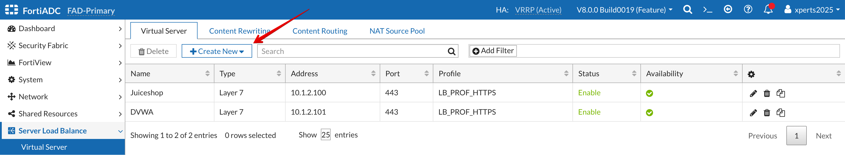Expand the FortiView menu
This screenshot has height=155, width=845.
click(62, 62)
